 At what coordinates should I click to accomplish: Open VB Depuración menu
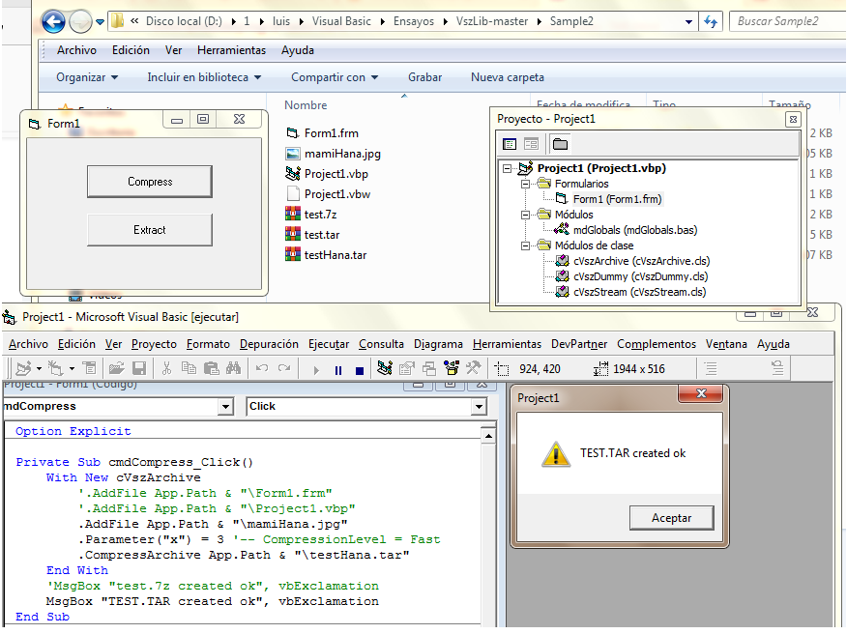[269, 344]
